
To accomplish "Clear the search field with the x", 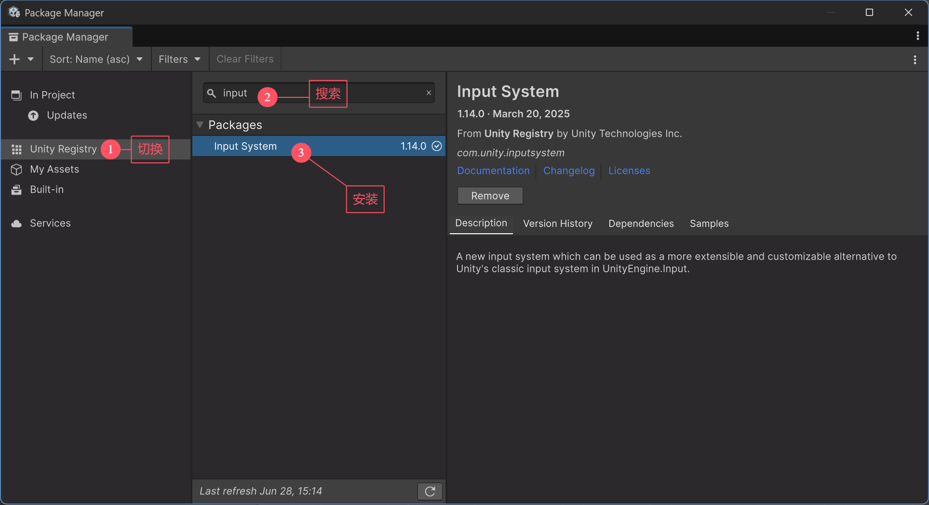I will [429, 93].
